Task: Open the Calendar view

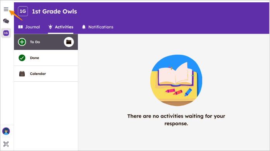Action: [x=46, y=74]
